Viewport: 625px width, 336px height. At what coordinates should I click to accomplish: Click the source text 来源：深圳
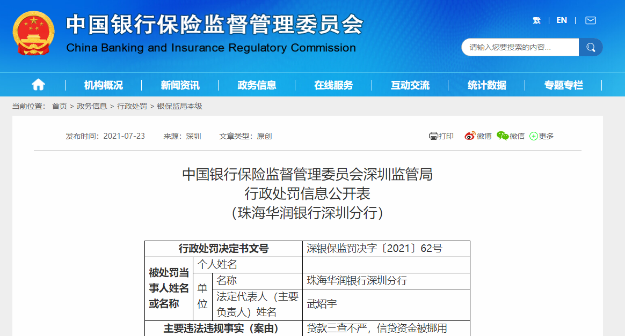[182, 136]
